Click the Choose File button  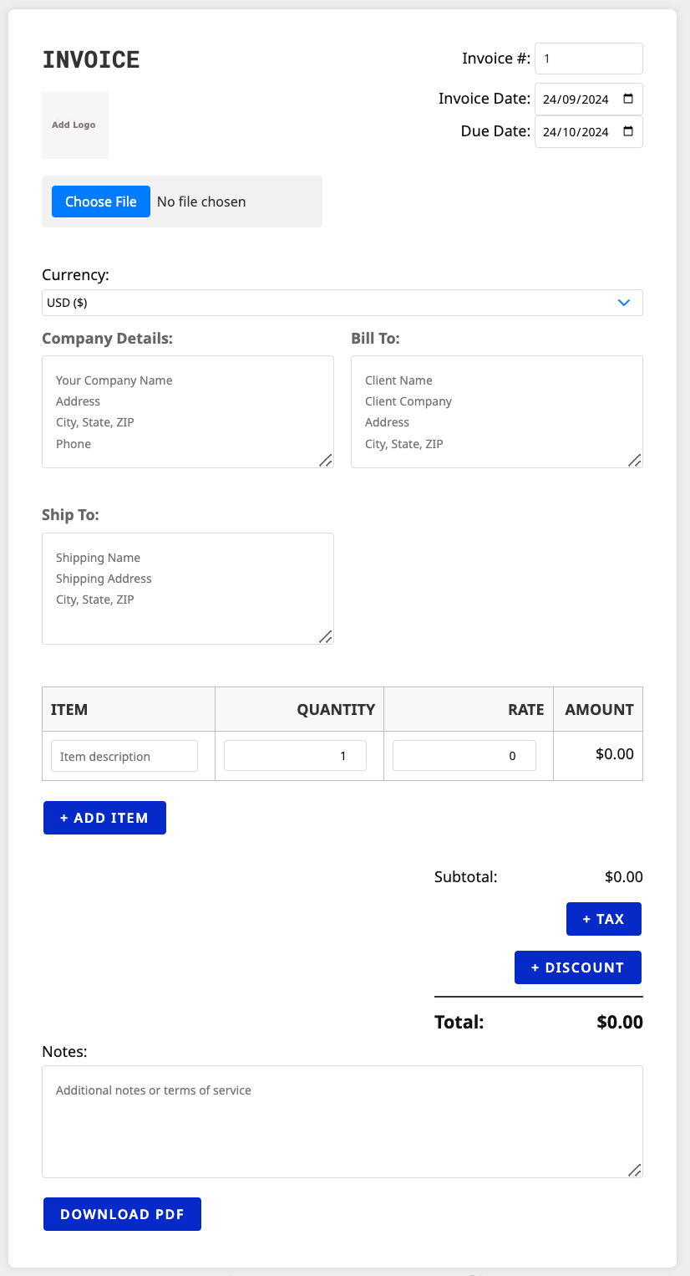[101, 202]
